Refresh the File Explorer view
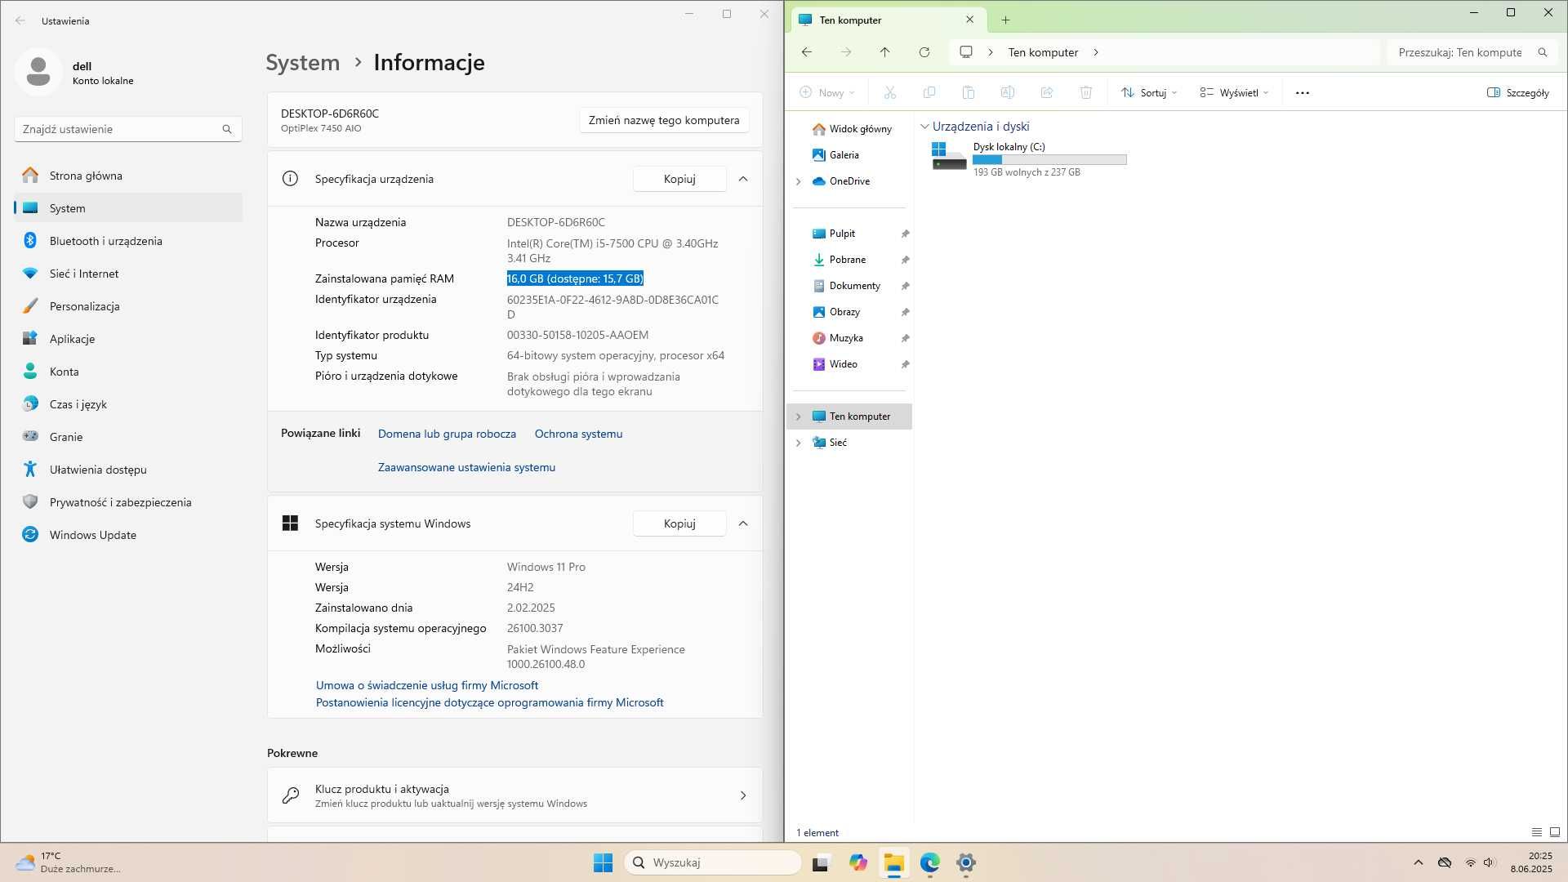This screenshot has height=882, width=1568. pyautogui.click(x=924, y=52)
